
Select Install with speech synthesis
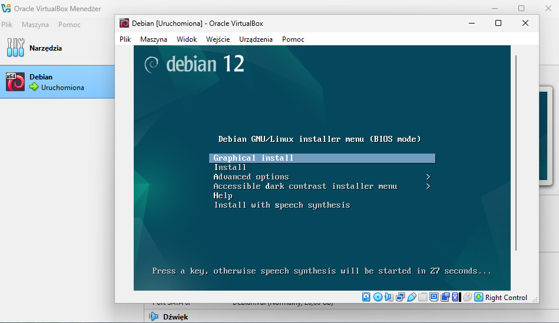282,205
